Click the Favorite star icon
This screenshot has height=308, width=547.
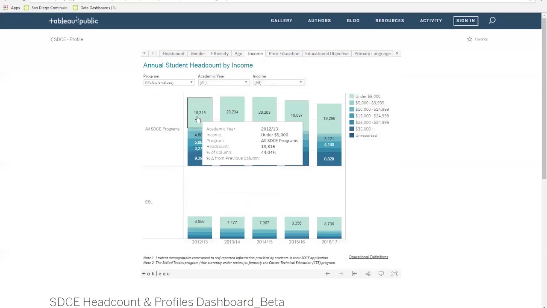[x=470, y=39]
